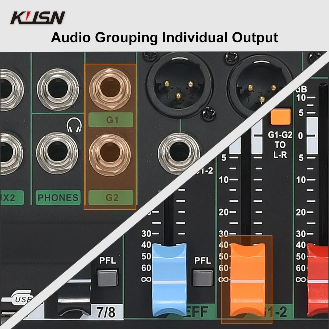
Task: Click the dB 10 mark on right scale
Action: (x=301, y=97)
